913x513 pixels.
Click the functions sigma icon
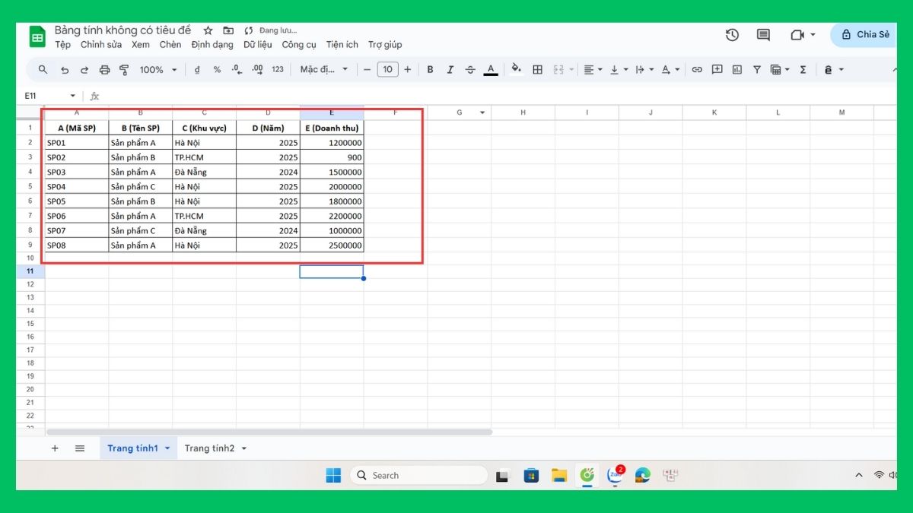(803, 70)
